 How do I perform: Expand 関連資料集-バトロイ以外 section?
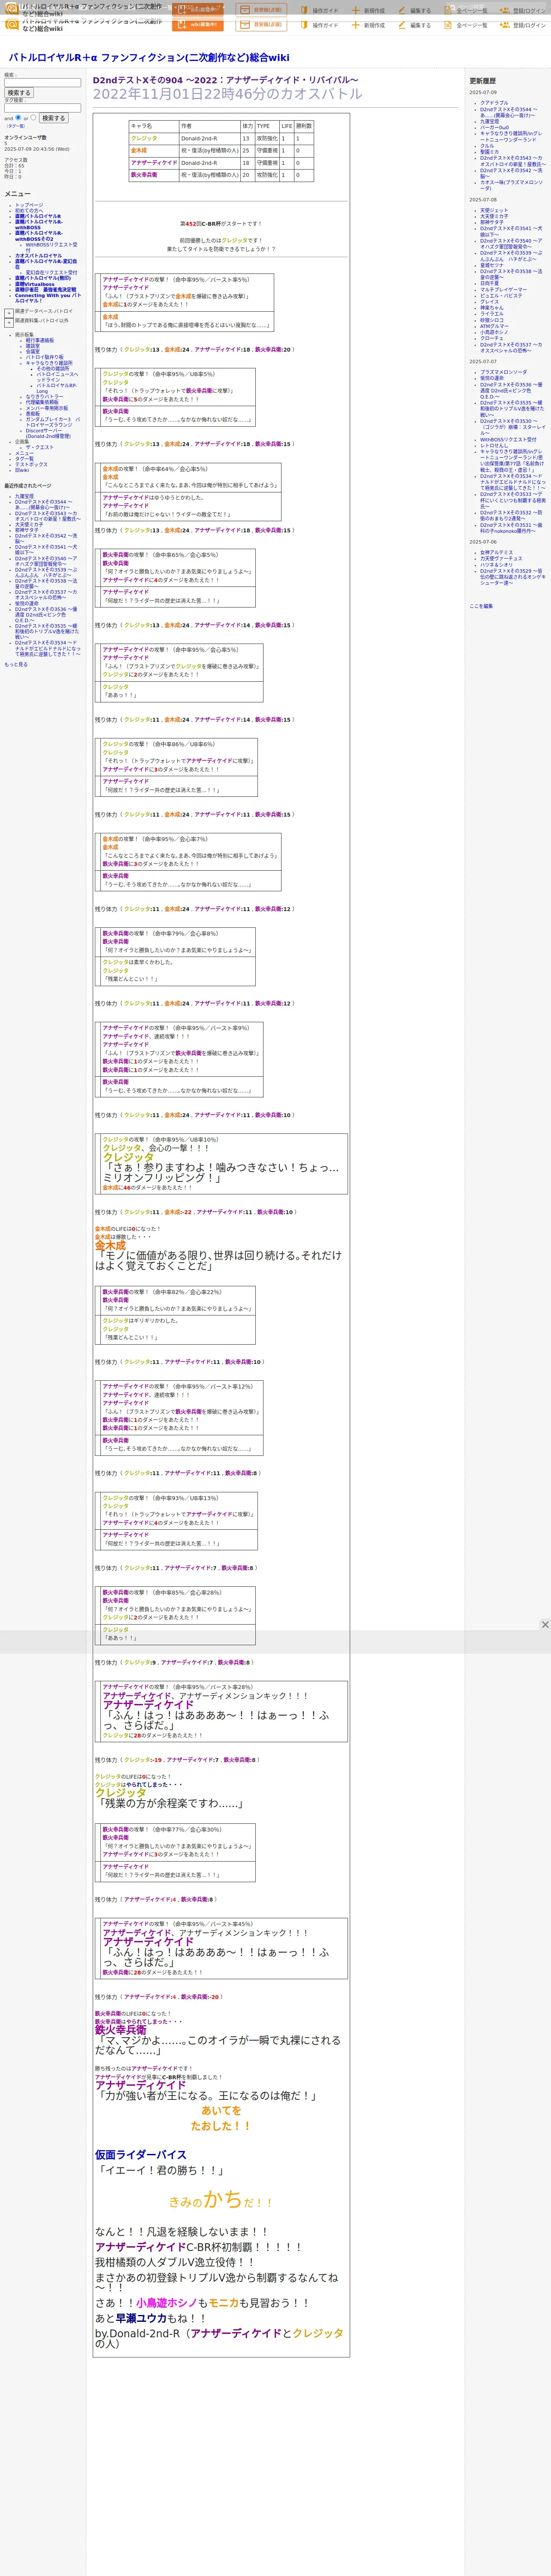(9, 322)
